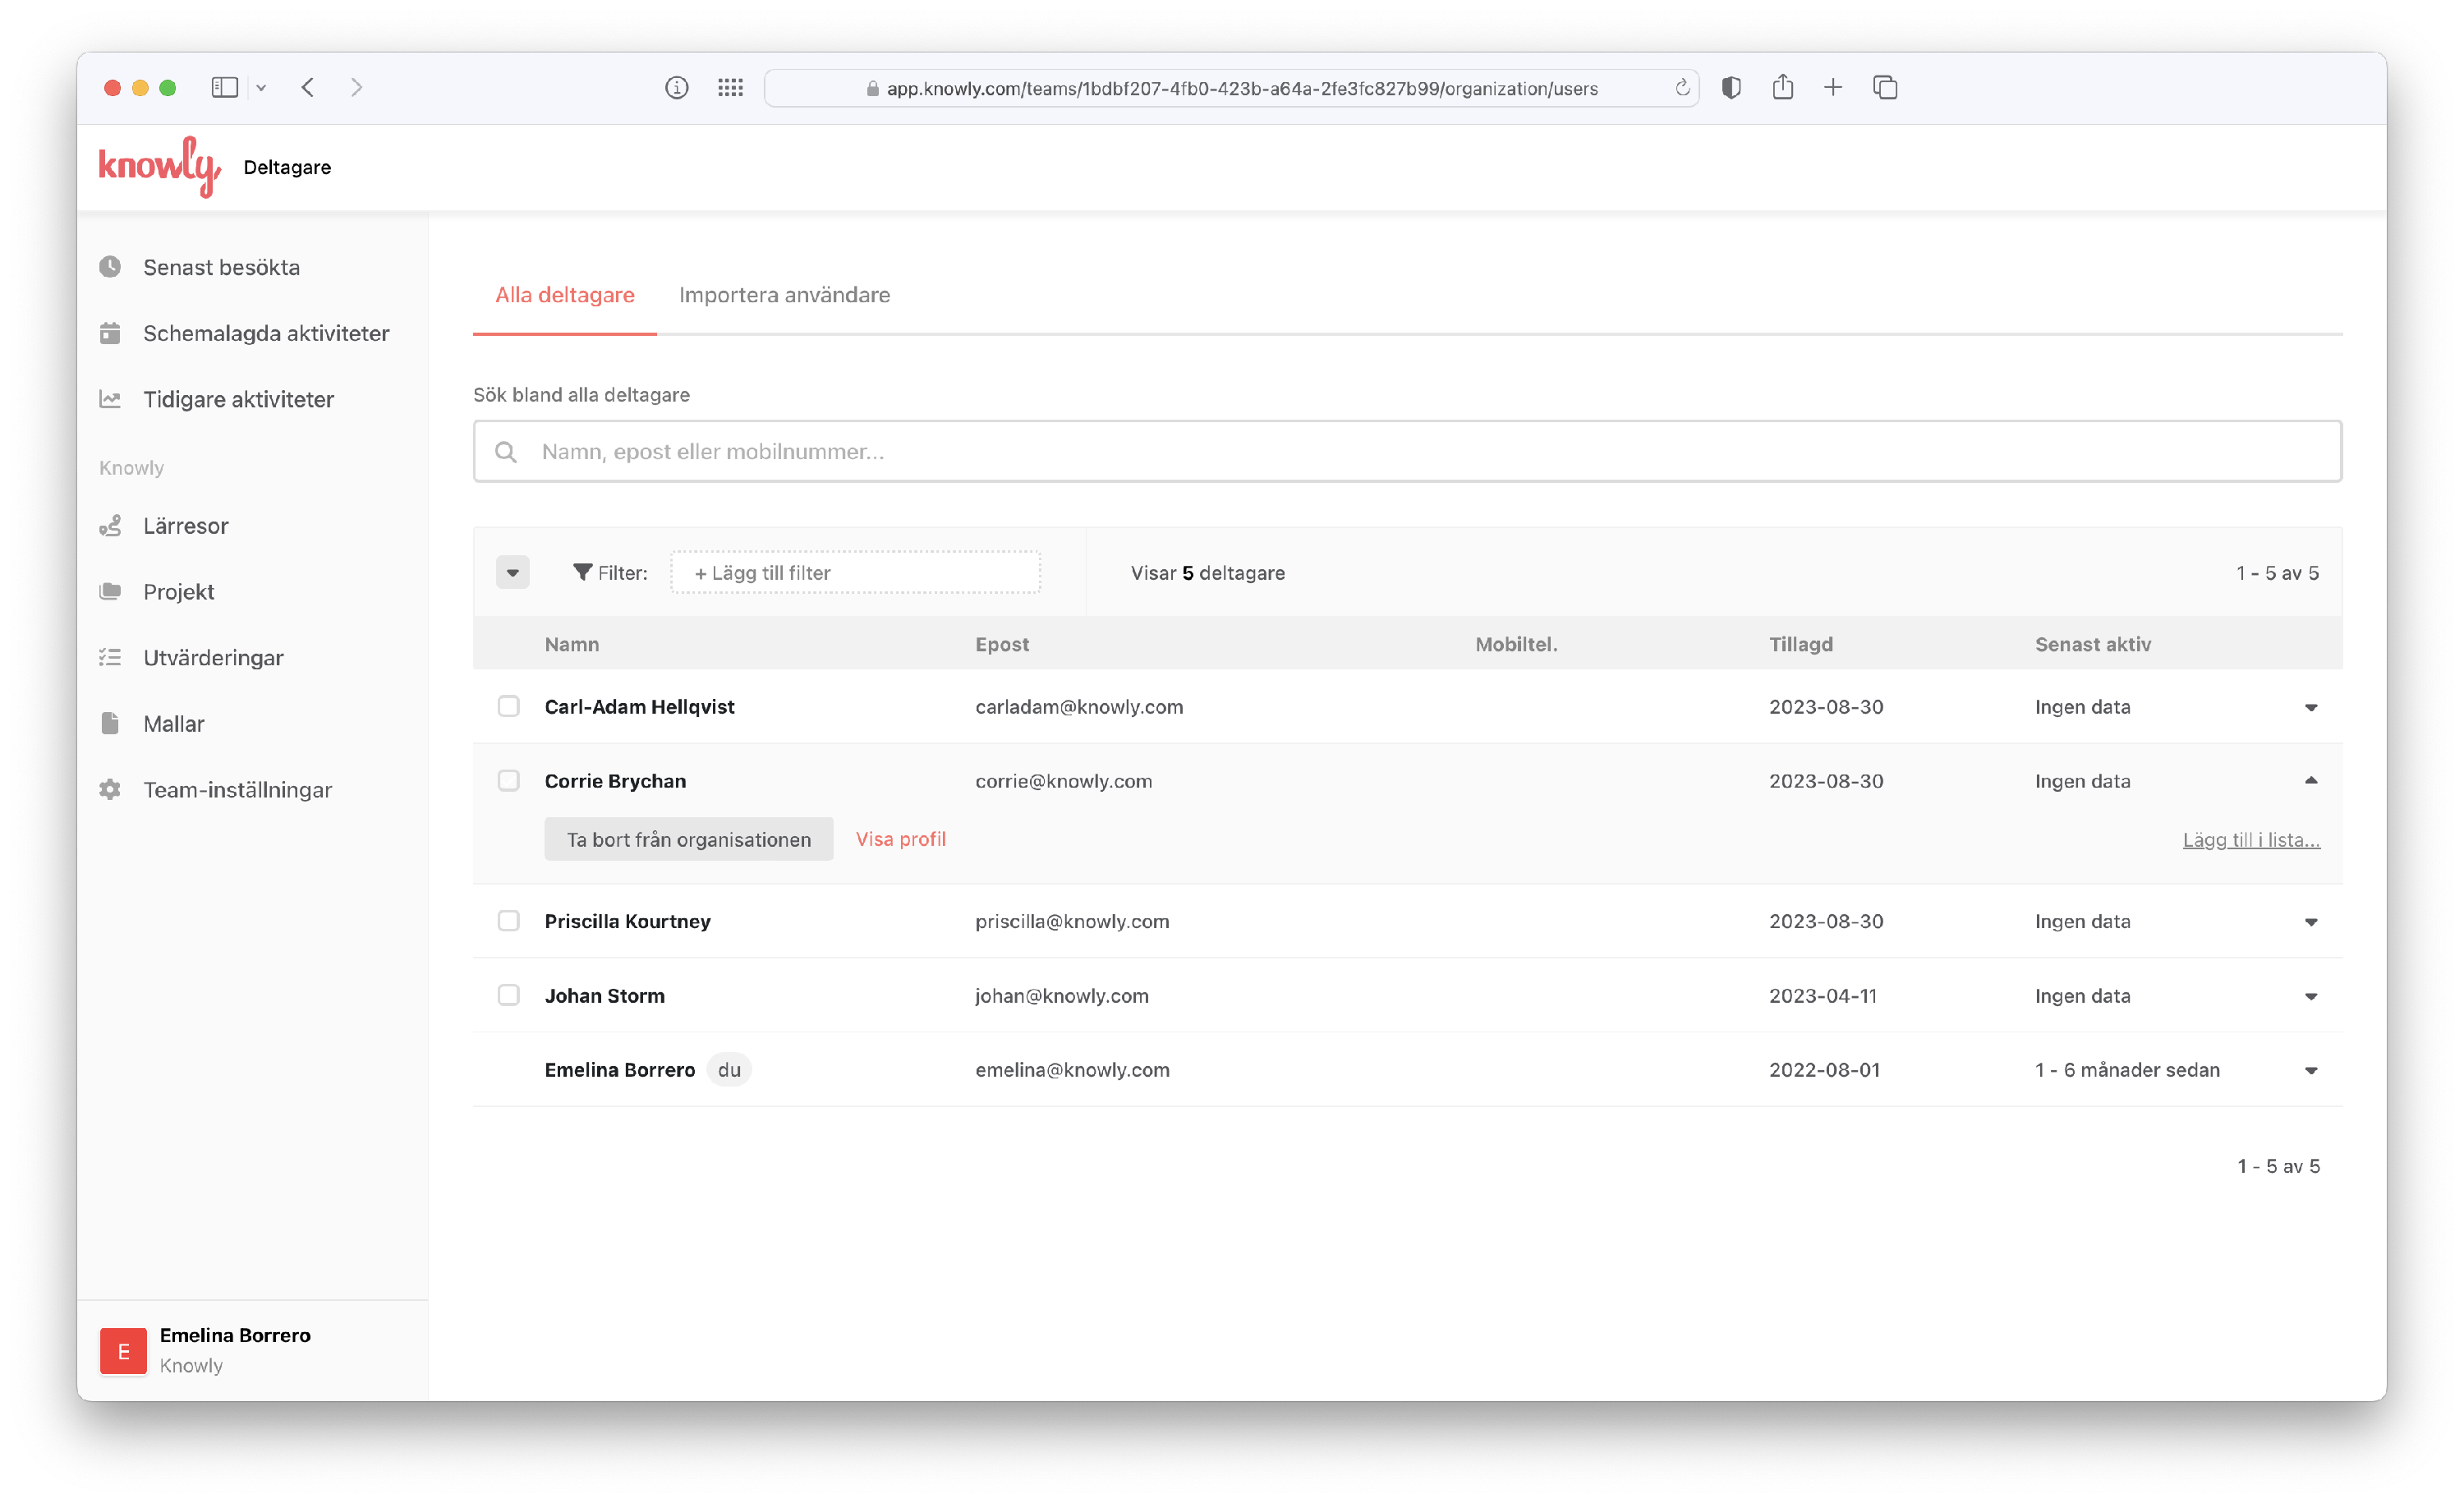Click the filter funnel icon
The image size is (2464, 1503).
(x=582, y=572)
